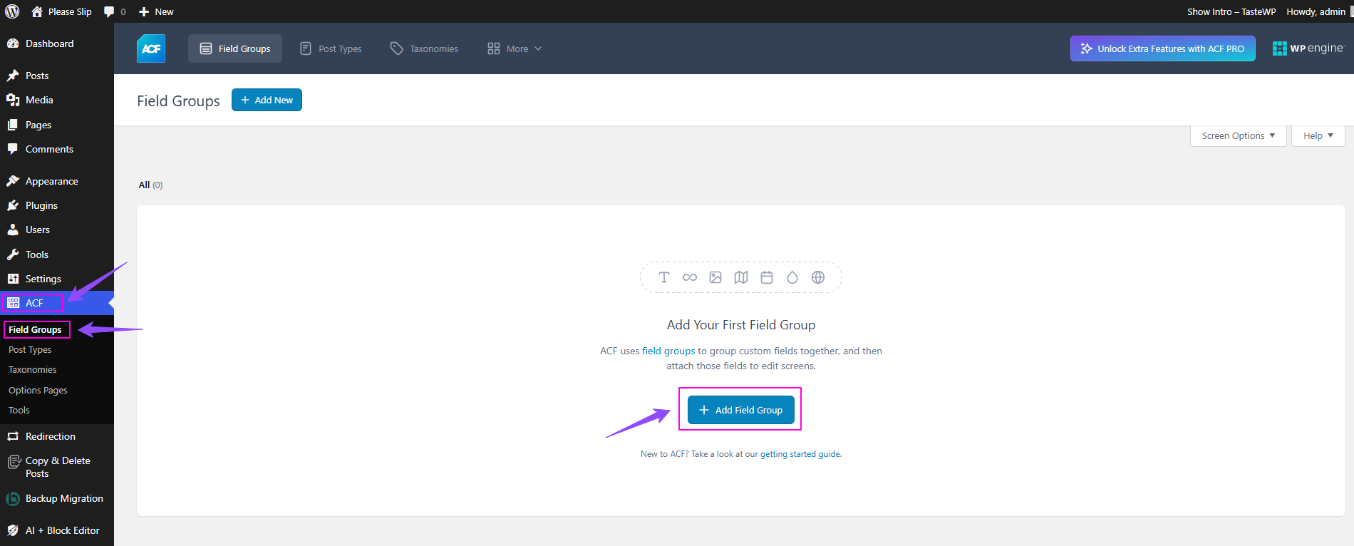Click the Add Your First Field Group heading
Image resolution: width=1354 pixels, height=546 pixels.
pyautogui.click(x=741, y=325)
